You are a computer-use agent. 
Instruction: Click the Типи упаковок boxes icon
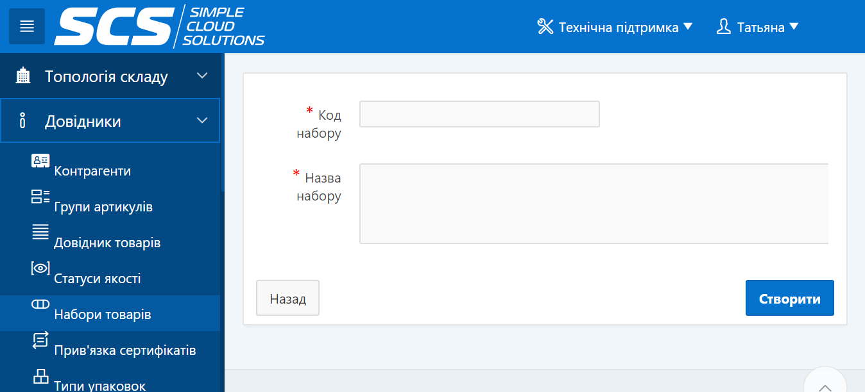click(x=40, y=377)
